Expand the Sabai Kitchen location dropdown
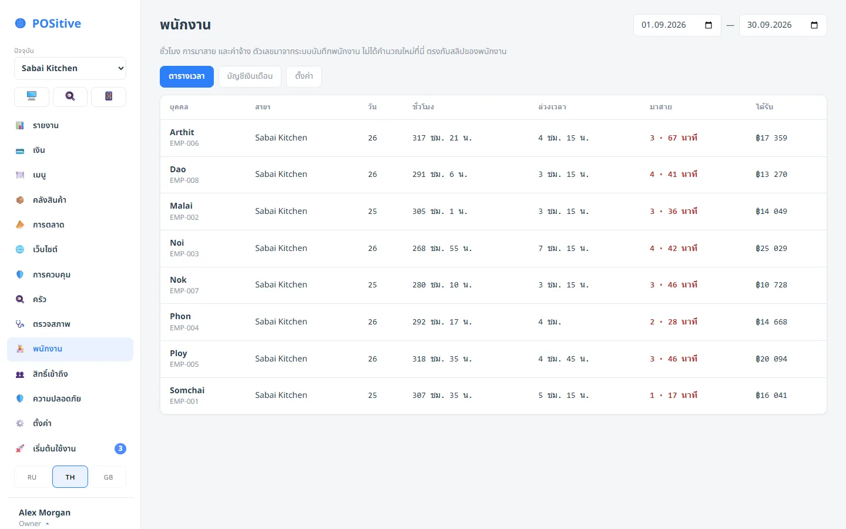846x529 pixels. [70, 68]
